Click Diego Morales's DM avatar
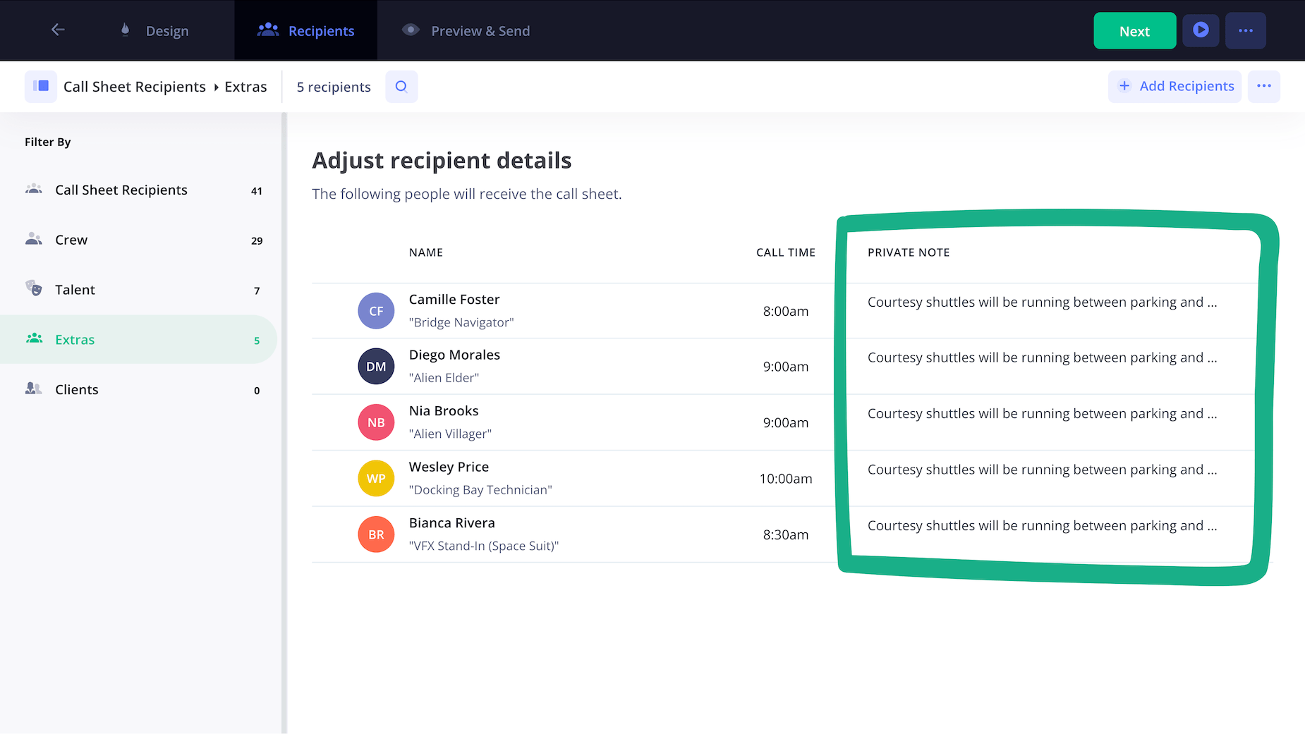Screen dimensions: 1305x734 click(376, 367)
